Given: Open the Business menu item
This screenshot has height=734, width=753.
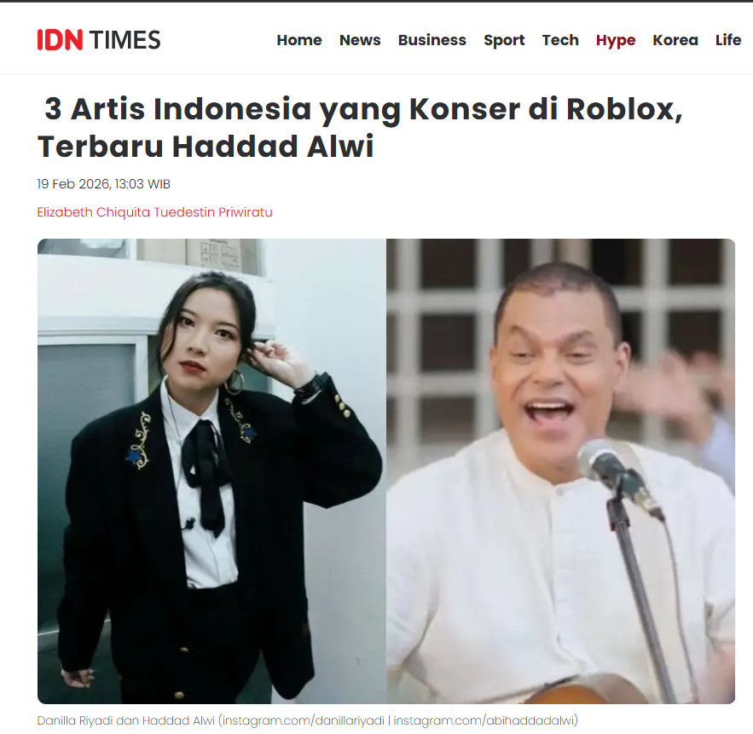Looking at the screenshot, I should click(432, 40).
